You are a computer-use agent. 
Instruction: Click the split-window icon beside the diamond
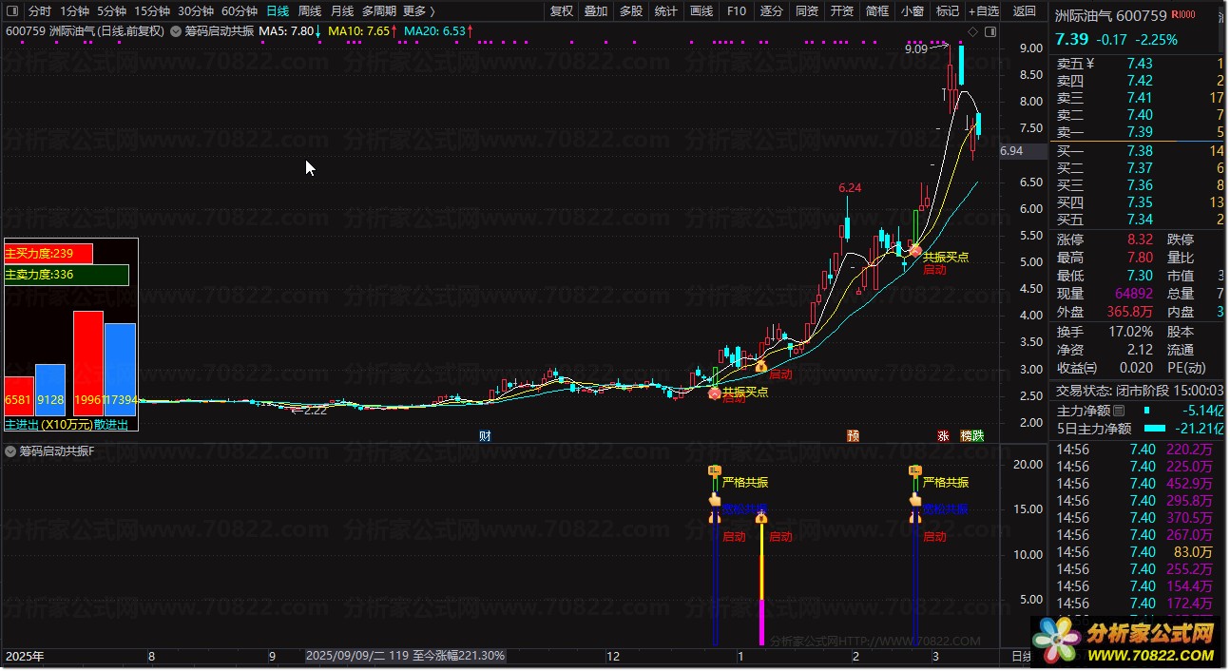[x=990, y=31]
